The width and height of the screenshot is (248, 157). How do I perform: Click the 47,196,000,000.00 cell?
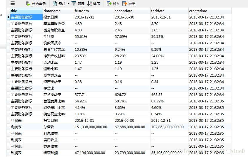click(x=94, y=153)
